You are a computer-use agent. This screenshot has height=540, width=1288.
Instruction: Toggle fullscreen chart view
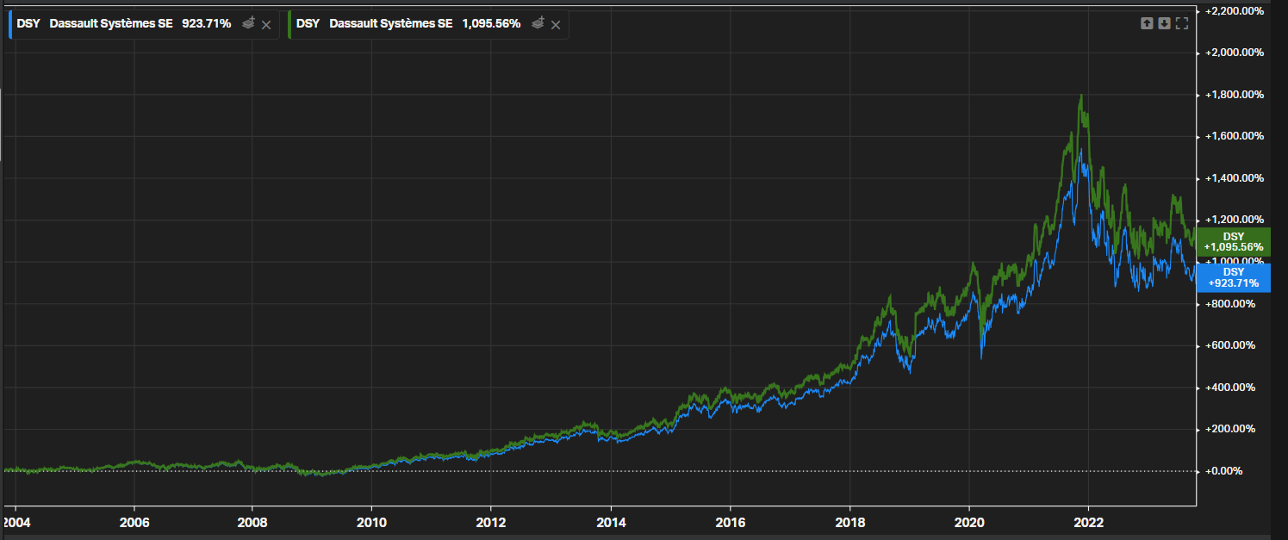tap(1182, 23)
